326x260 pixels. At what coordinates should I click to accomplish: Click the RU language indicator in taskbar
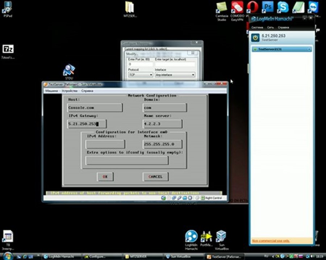(x=266, y=256)
